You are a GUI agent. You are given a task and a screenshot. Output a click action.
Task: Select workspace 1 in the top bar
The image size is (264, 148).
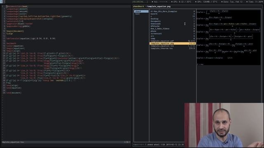pos(1,2)
